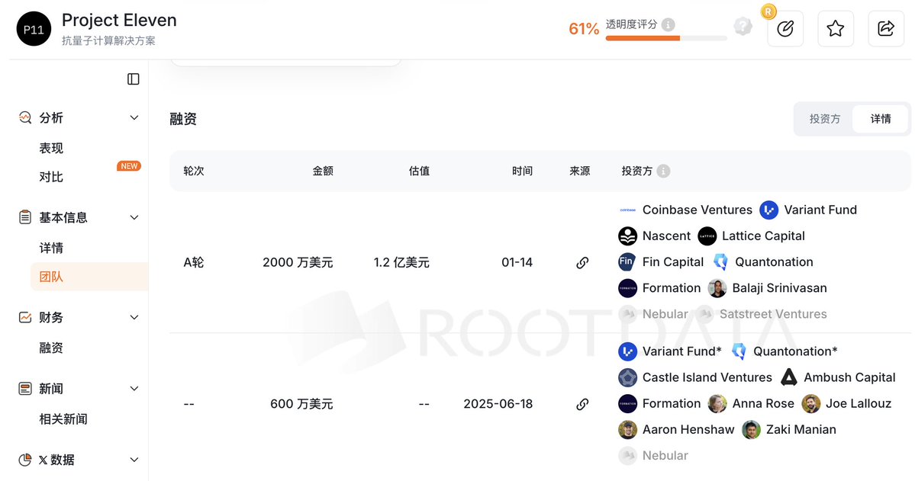Click the 基本信息 document icon
Viewport: 915px width, 481px height.
[x=24, y=217]
